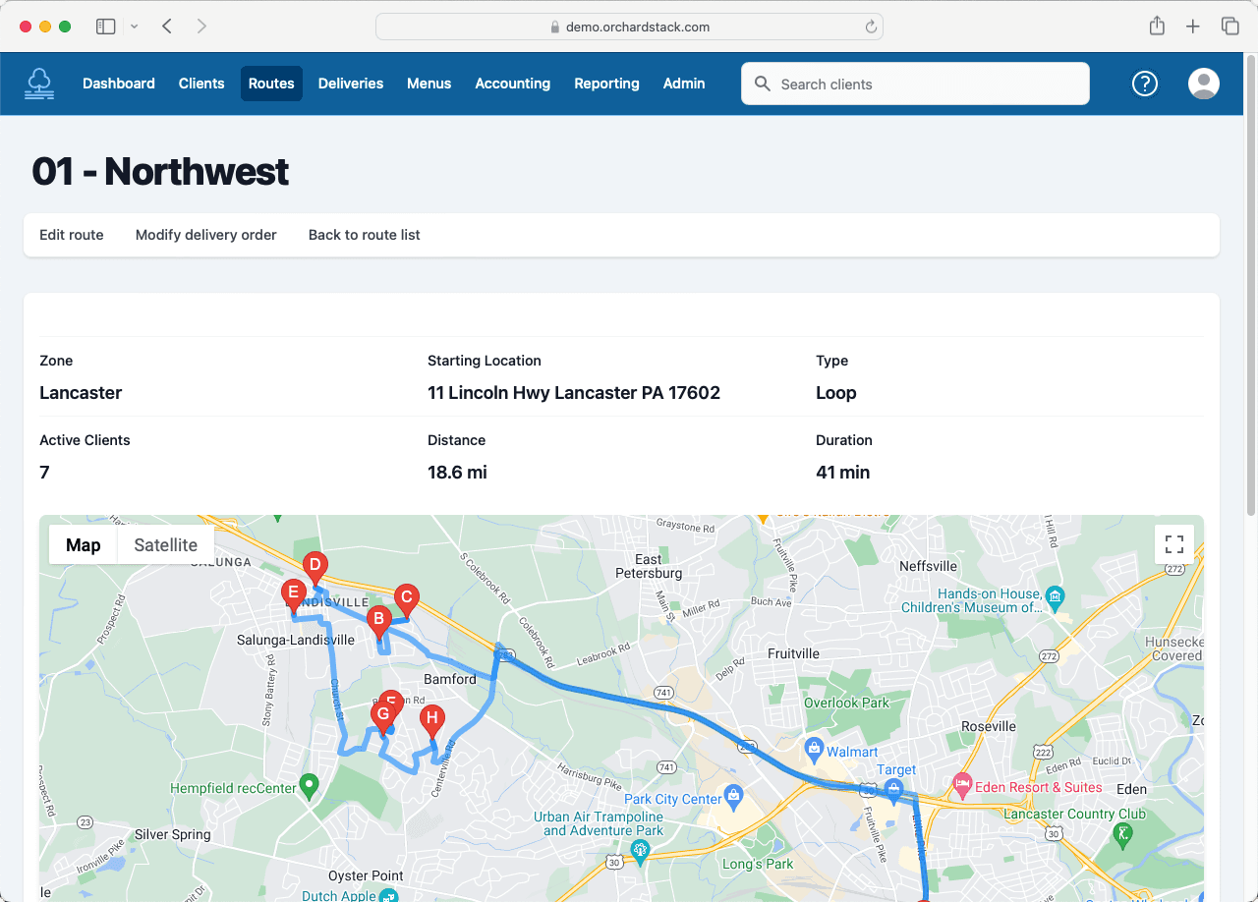Click map marker D
The height and width of the screenshot is (902, 1258).
[314, 566]
